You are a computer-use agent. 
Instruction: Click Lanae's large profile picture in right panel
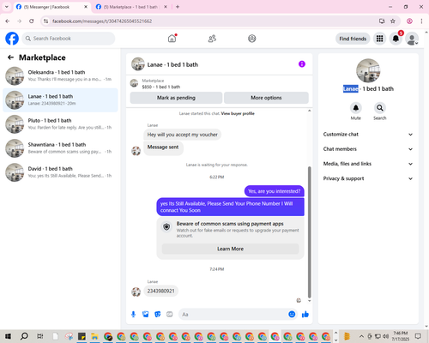click(x=368, y=70)
